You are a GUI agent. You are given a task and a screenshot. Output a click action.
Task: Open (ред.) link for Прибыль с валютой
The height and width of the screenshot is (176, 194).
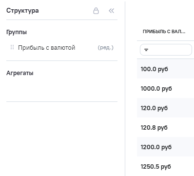coord(105,48)
